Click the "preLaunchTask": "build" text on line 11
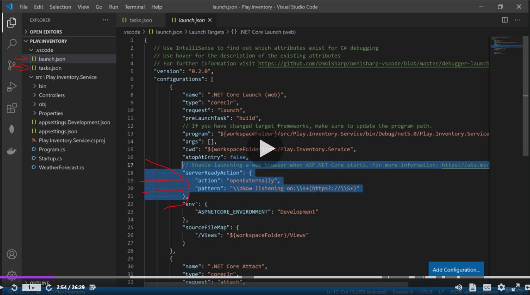The width and height of the screenshot is (530, 295). [x=222, y=118]
